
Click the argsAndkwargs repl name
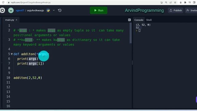(35, 10)
